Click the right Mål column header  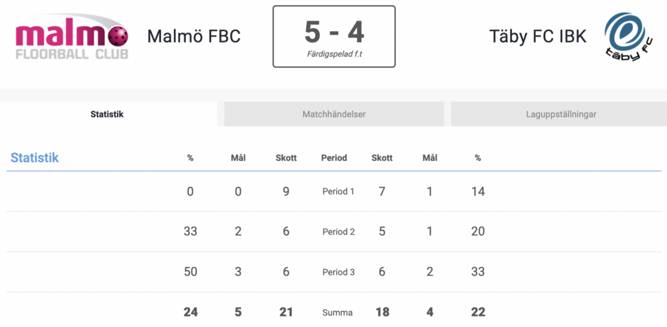pos(430,158)
